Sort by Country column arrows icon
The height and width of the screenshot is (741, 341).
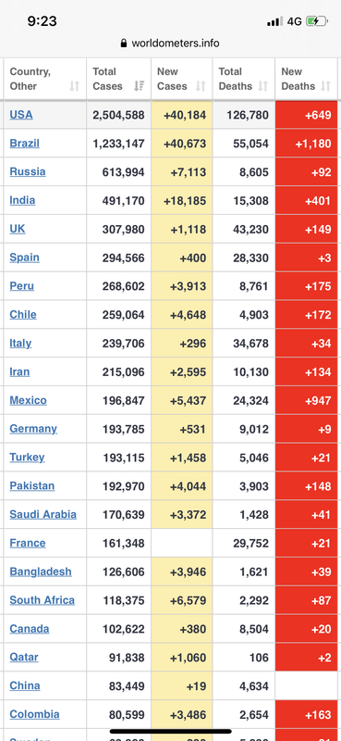[x=75, y=86]
